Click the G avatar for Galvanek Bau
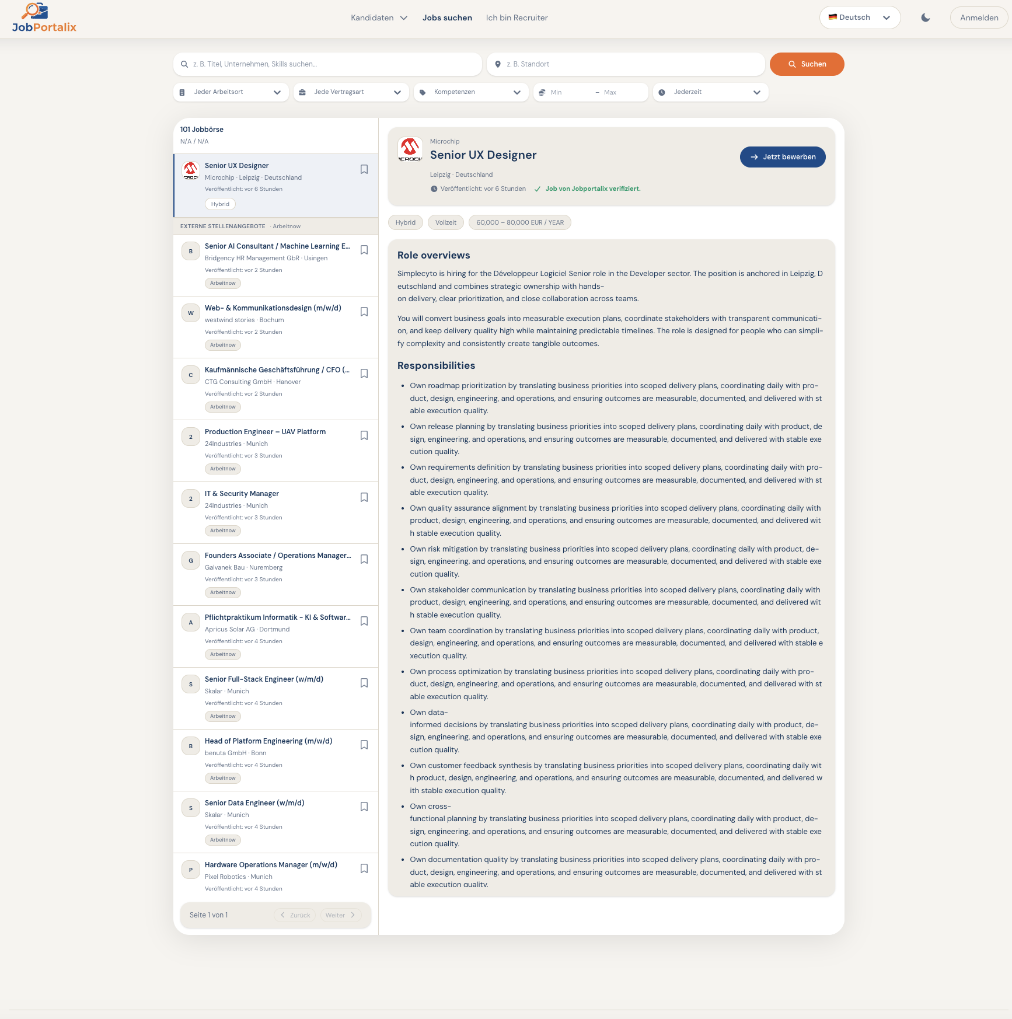1012x1019 pixels. click(191, 561)
